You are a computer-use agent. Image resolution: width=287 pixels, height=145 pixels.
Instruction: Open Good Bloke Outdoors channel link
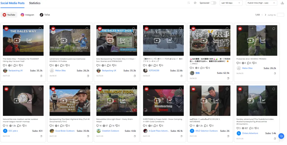[x=65, y=131]
